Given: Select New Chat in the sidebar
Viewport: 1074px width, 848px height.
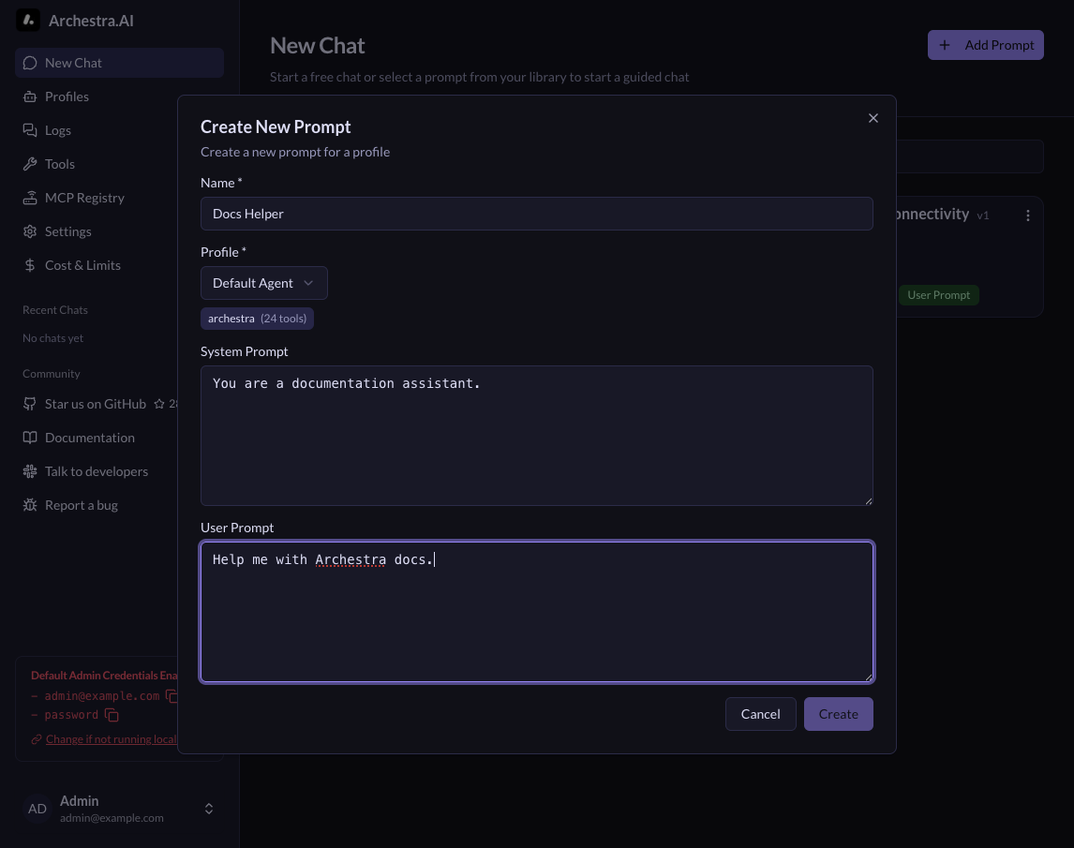Looking at the screenshot, I should 73,63.
